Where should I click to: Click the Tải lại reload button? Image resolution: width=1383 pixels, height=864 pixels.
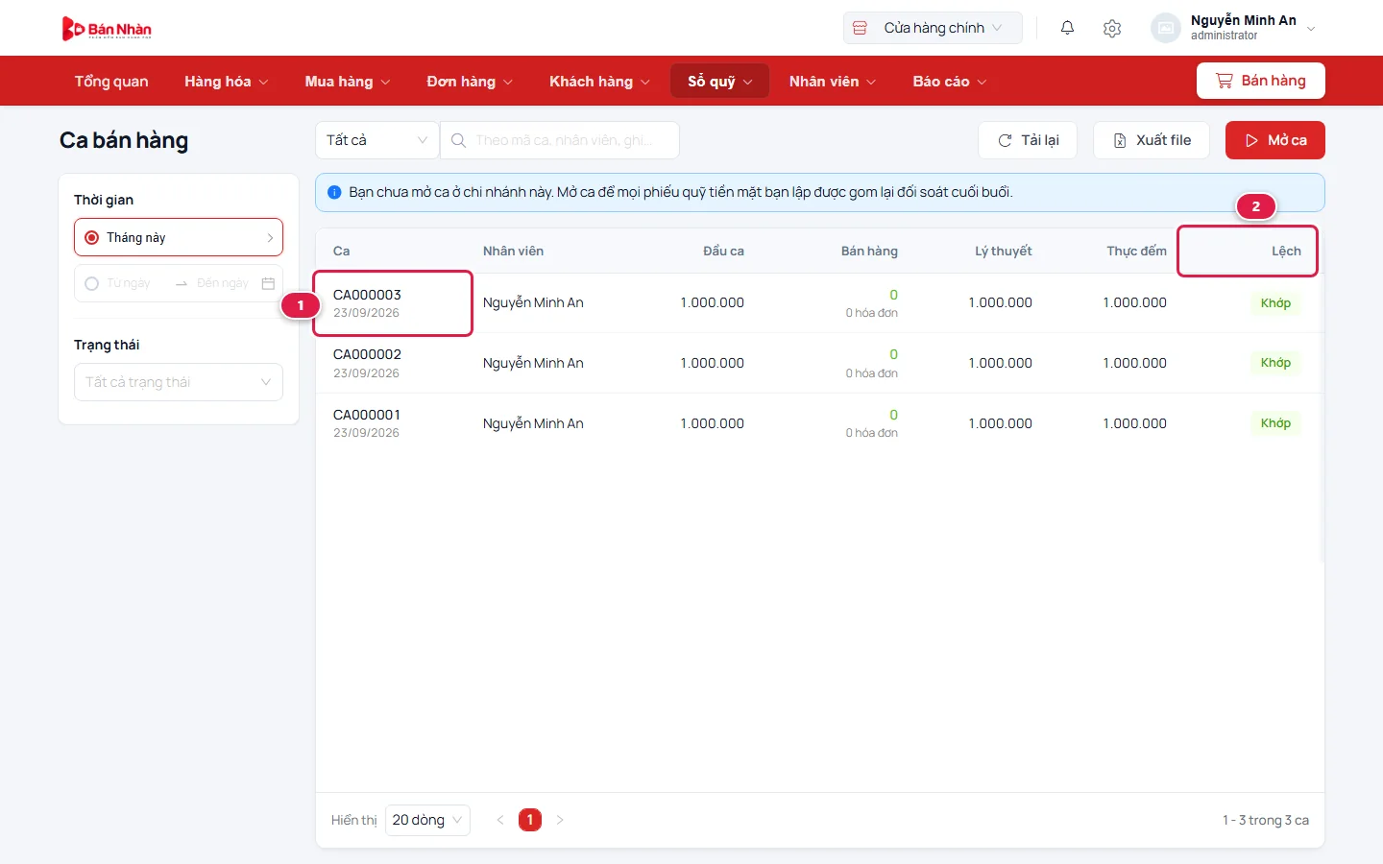click(x=1028, y=140)
